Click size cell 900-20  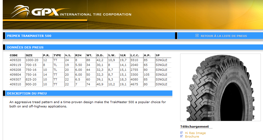tap(31, 84)
